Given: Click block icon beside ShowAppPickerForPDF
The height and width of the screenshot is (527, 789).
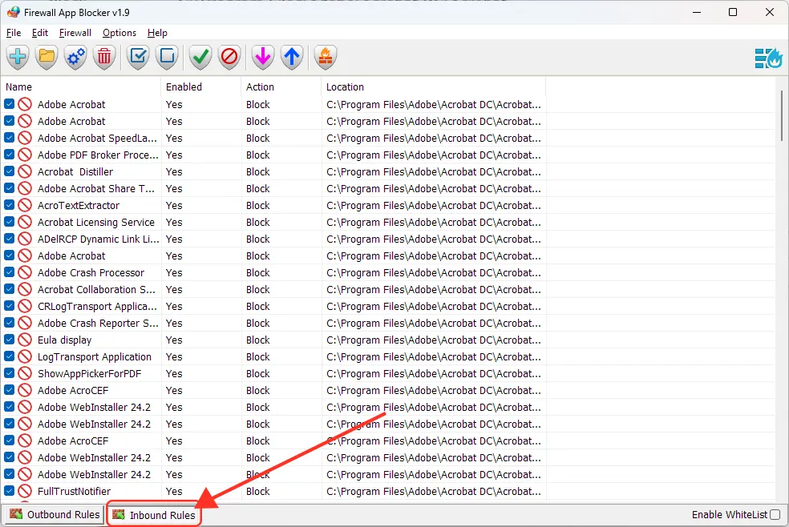Looking at the screenshot, I should tap(25, 374).
